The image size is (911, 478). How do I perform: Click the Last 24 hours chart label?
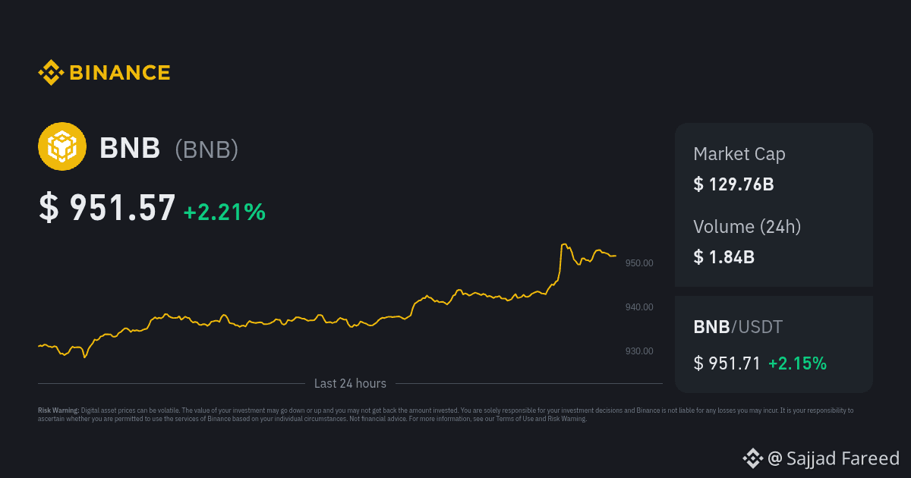coord(350,384)
